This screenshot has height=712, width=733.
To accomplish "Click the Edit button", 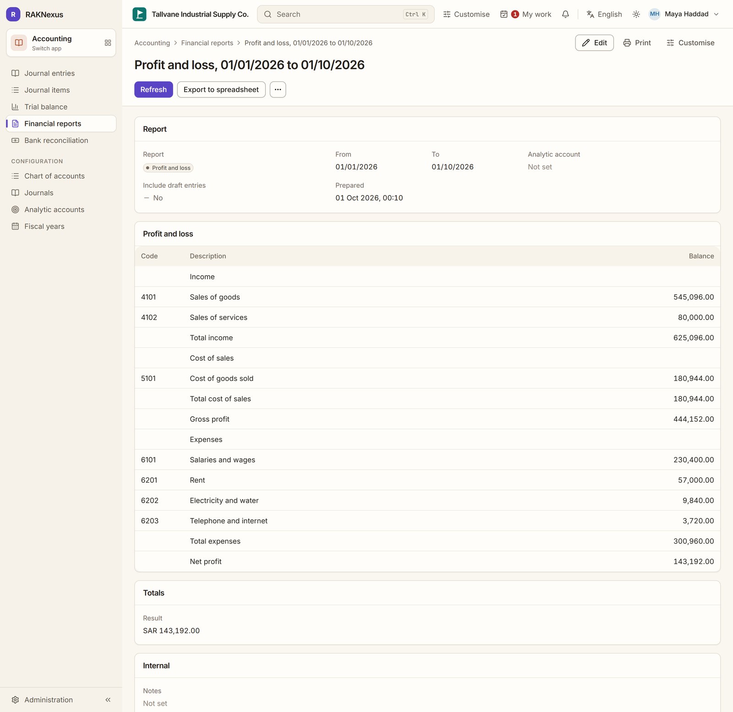I will click(x=594, y=43).
